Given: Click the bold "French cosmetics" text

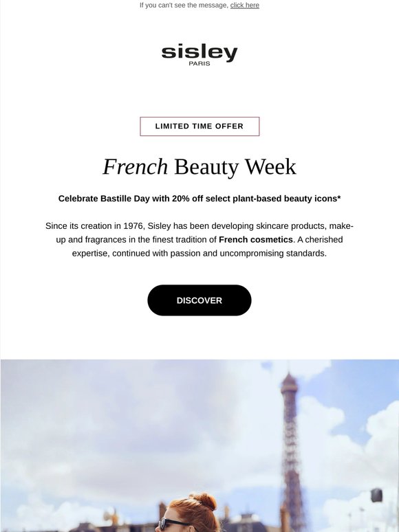Looking at the screenshot, I should click(256, 239).
